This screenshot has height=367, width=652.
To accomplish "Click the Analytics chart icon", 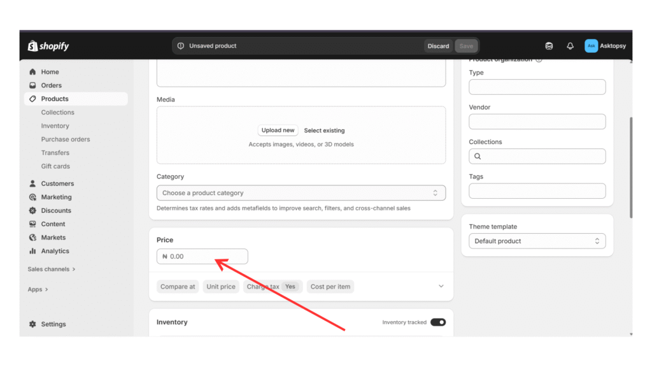I will pyautogui.click(x=32, y=251).
